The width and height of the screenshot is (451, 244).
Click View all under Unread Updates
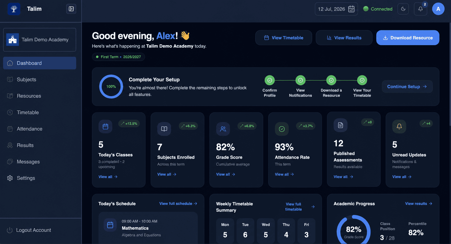[x=402, y=177]
